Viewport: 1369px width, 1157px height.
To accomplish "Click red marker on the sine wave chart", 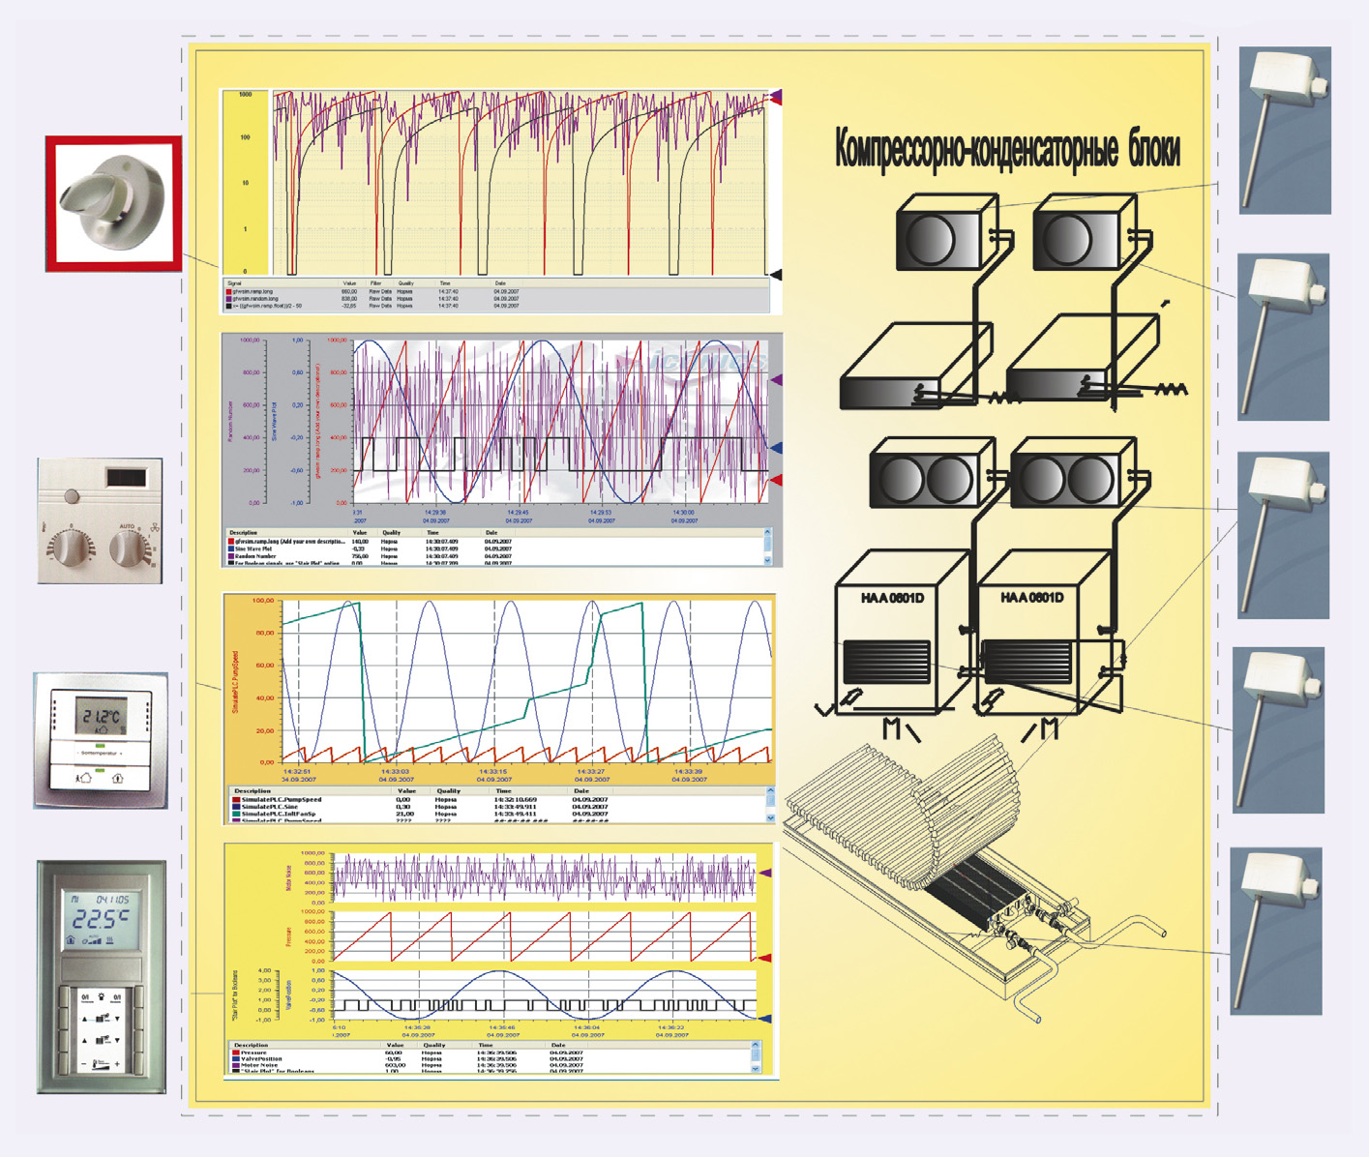I will click(776, 480).
